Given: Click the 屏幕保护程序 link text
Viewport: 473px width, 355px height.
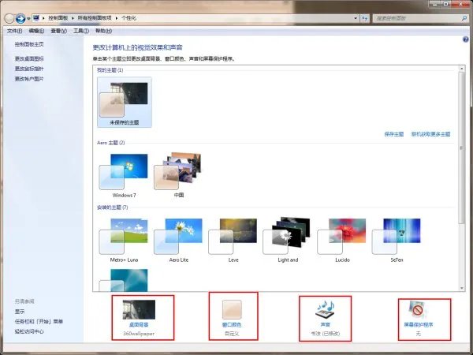Looking at the screenshot, I should click(x=419, y=325).
